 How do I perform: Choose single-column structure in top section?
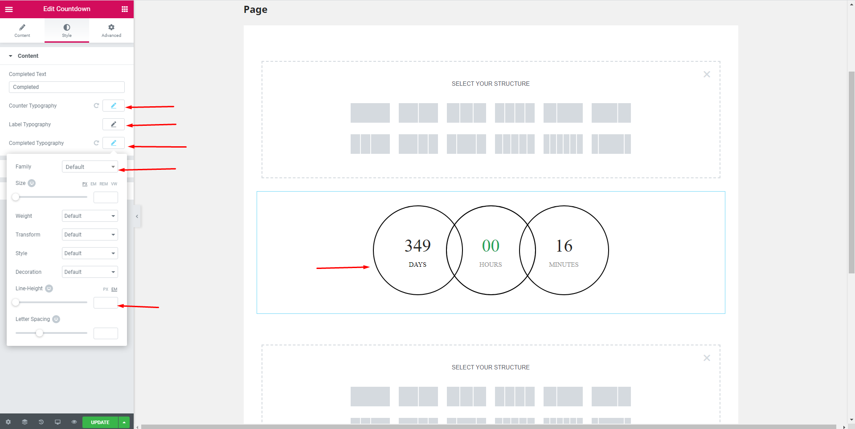pos(370,113)
